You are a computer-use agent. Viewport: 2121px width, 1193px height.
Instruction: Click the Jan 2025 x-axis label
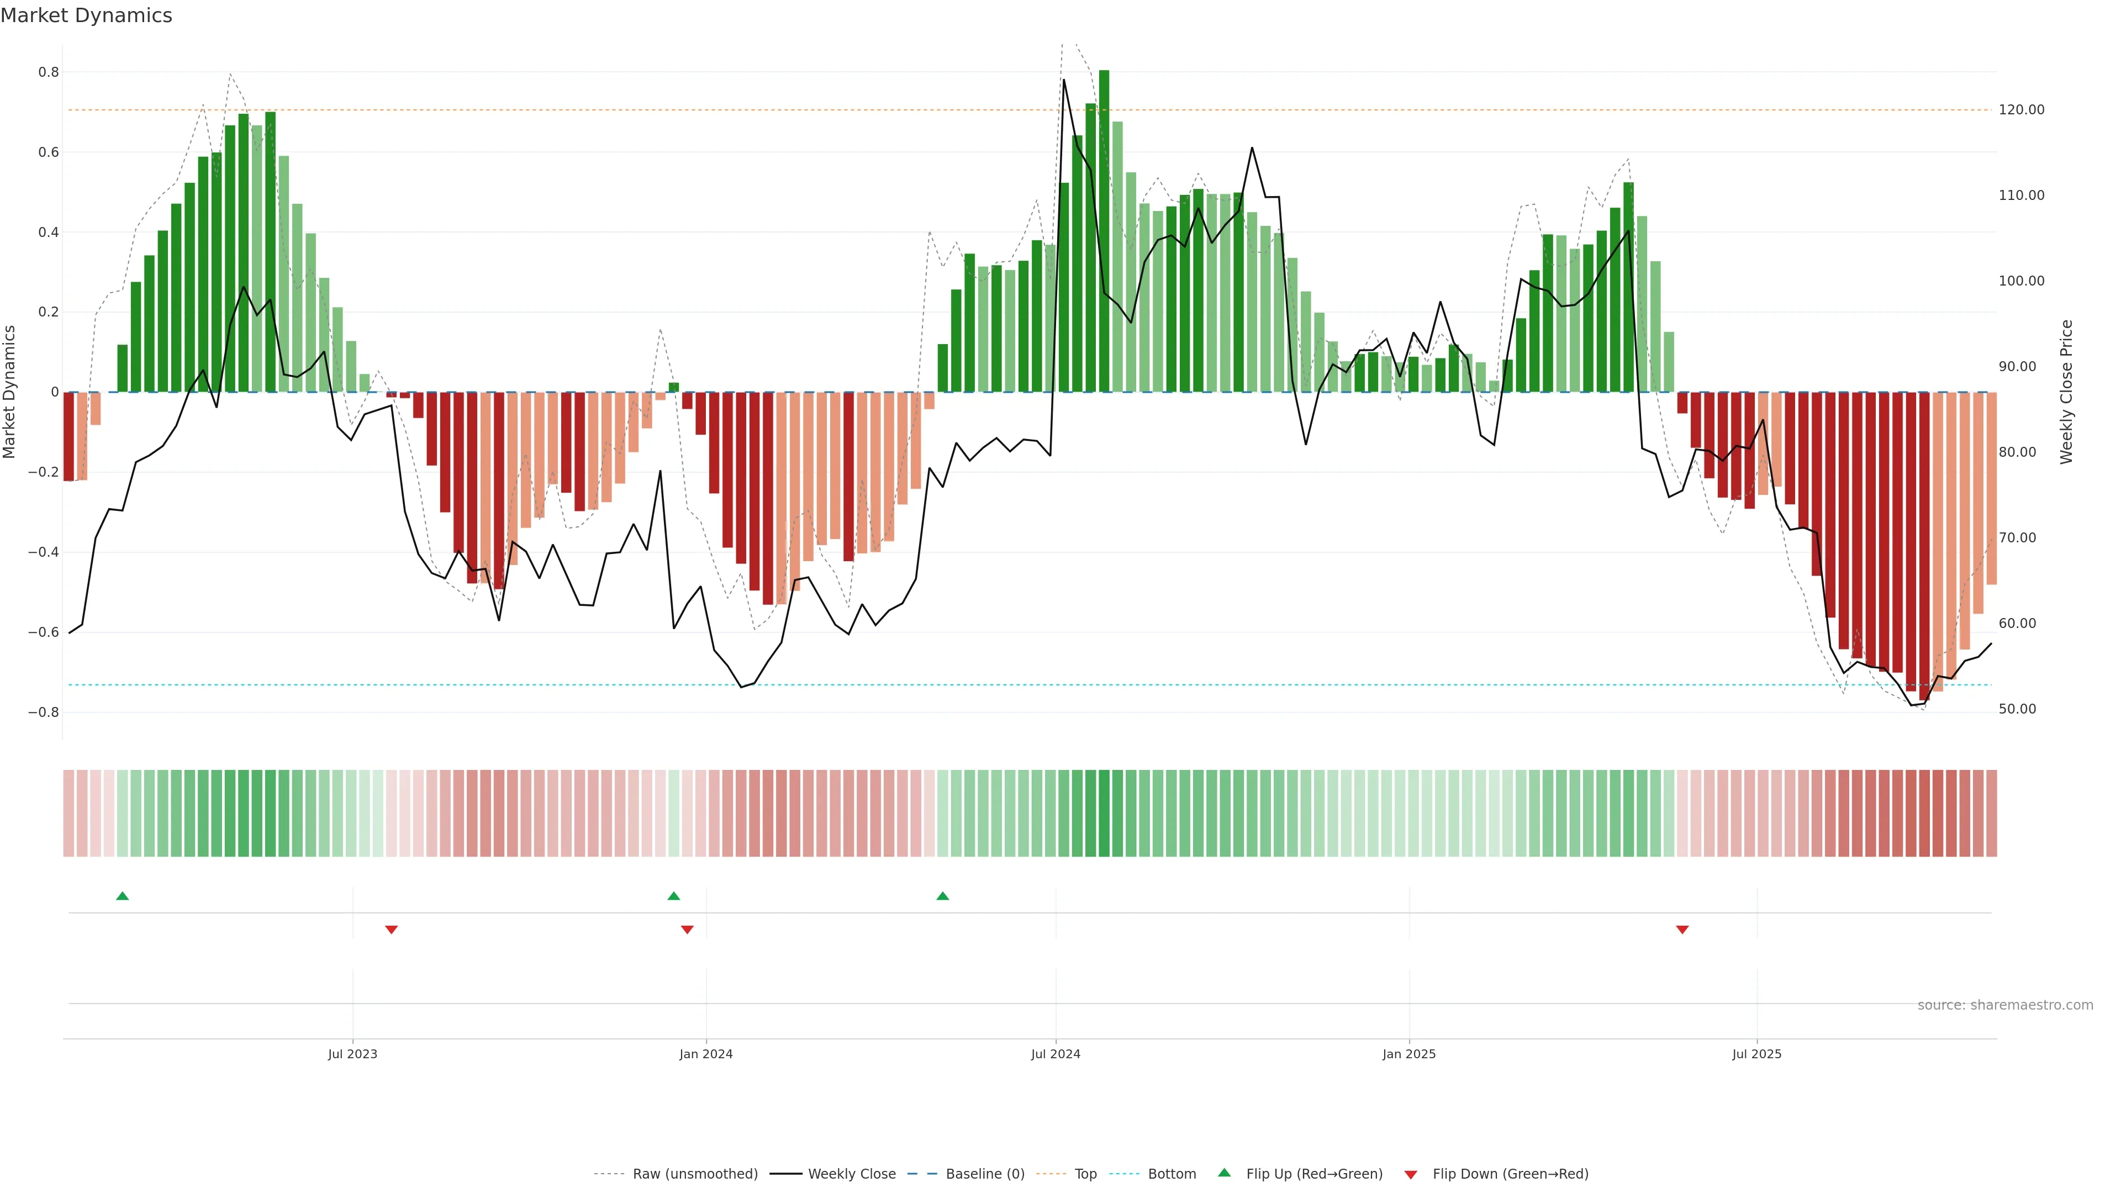click(x=1409, y=1054)
